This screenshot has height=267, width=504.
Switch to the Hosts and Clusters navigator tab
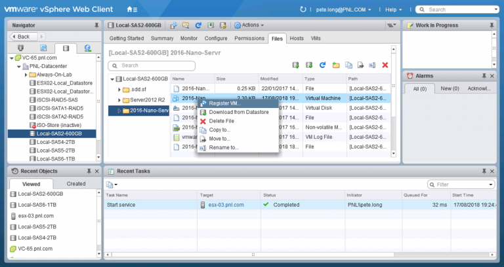(x=21, y=48)
